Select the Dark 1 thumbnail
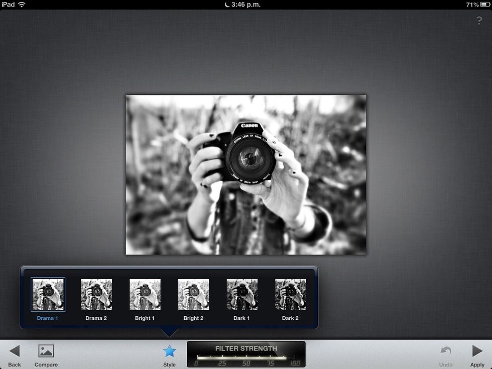 click(x=242, y=294)
